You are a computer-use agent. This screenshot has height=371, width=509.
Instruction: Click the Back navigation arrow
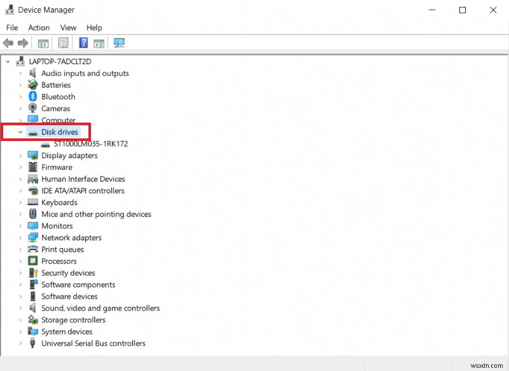[8, 43]
